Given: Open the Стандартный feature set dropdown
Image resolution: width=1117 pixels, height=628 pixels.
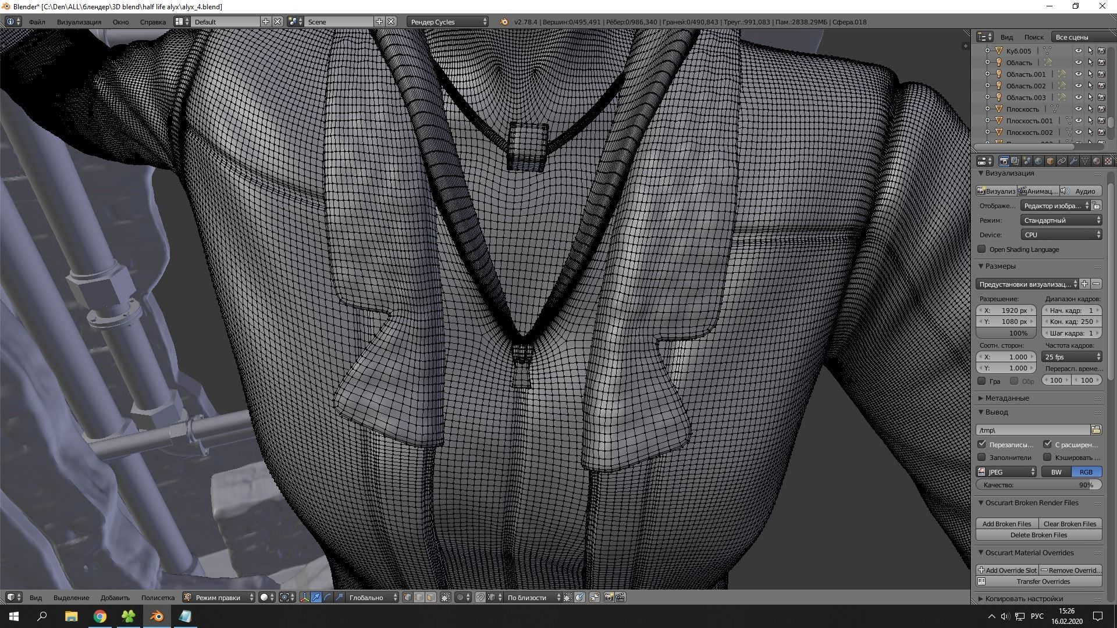Looking at the screenshot, I should click(x=1062, y=220).
